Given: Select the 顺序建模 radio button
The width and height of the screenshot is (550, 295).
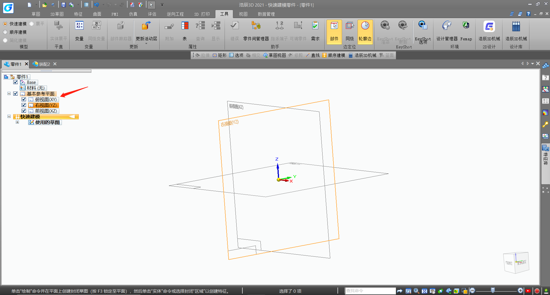Looking at the screenshot, I should pyautogui.click(x=5, y=32).
